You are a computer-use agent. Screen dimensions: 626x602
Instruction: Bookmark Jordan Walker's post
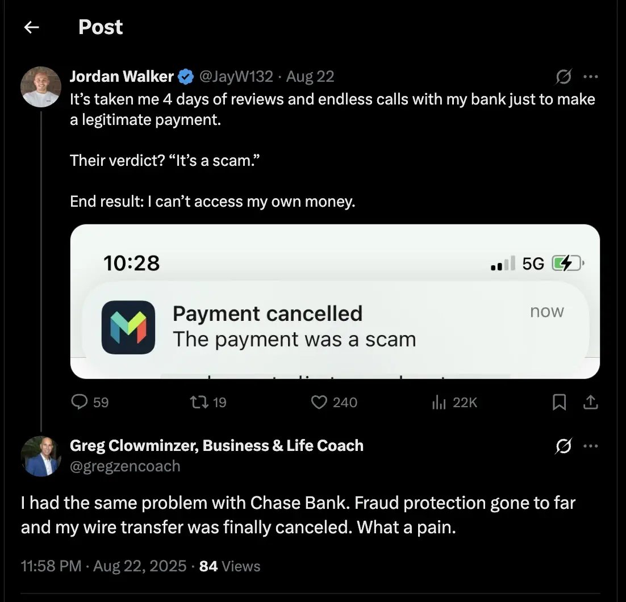click(560, 402)
